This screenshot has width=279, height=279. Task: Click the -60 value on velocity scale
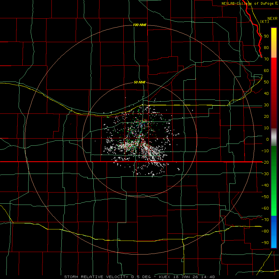click(265, 208)
